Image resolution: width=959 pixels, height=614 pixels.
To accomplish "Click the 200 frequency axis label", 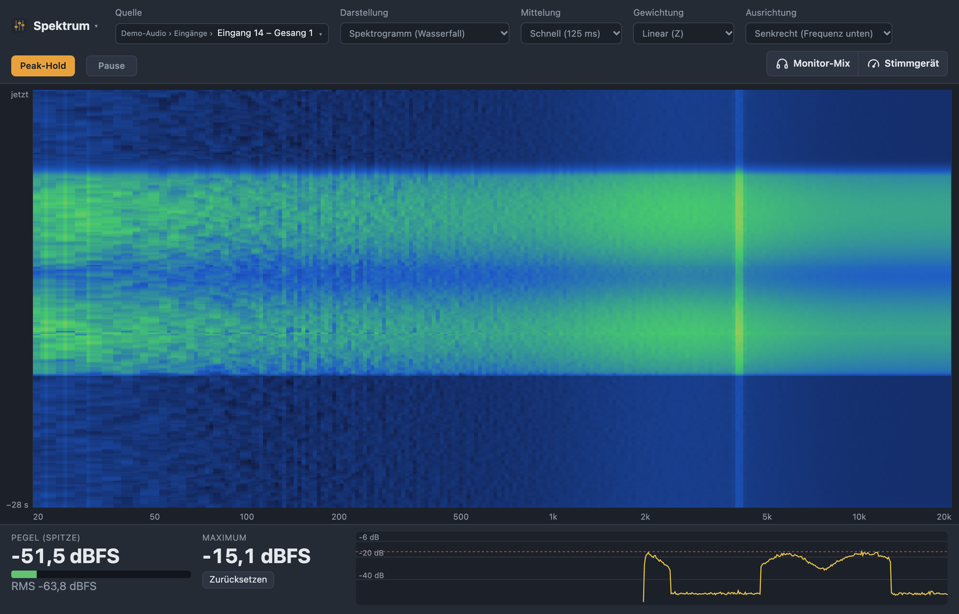I will 339,517.
